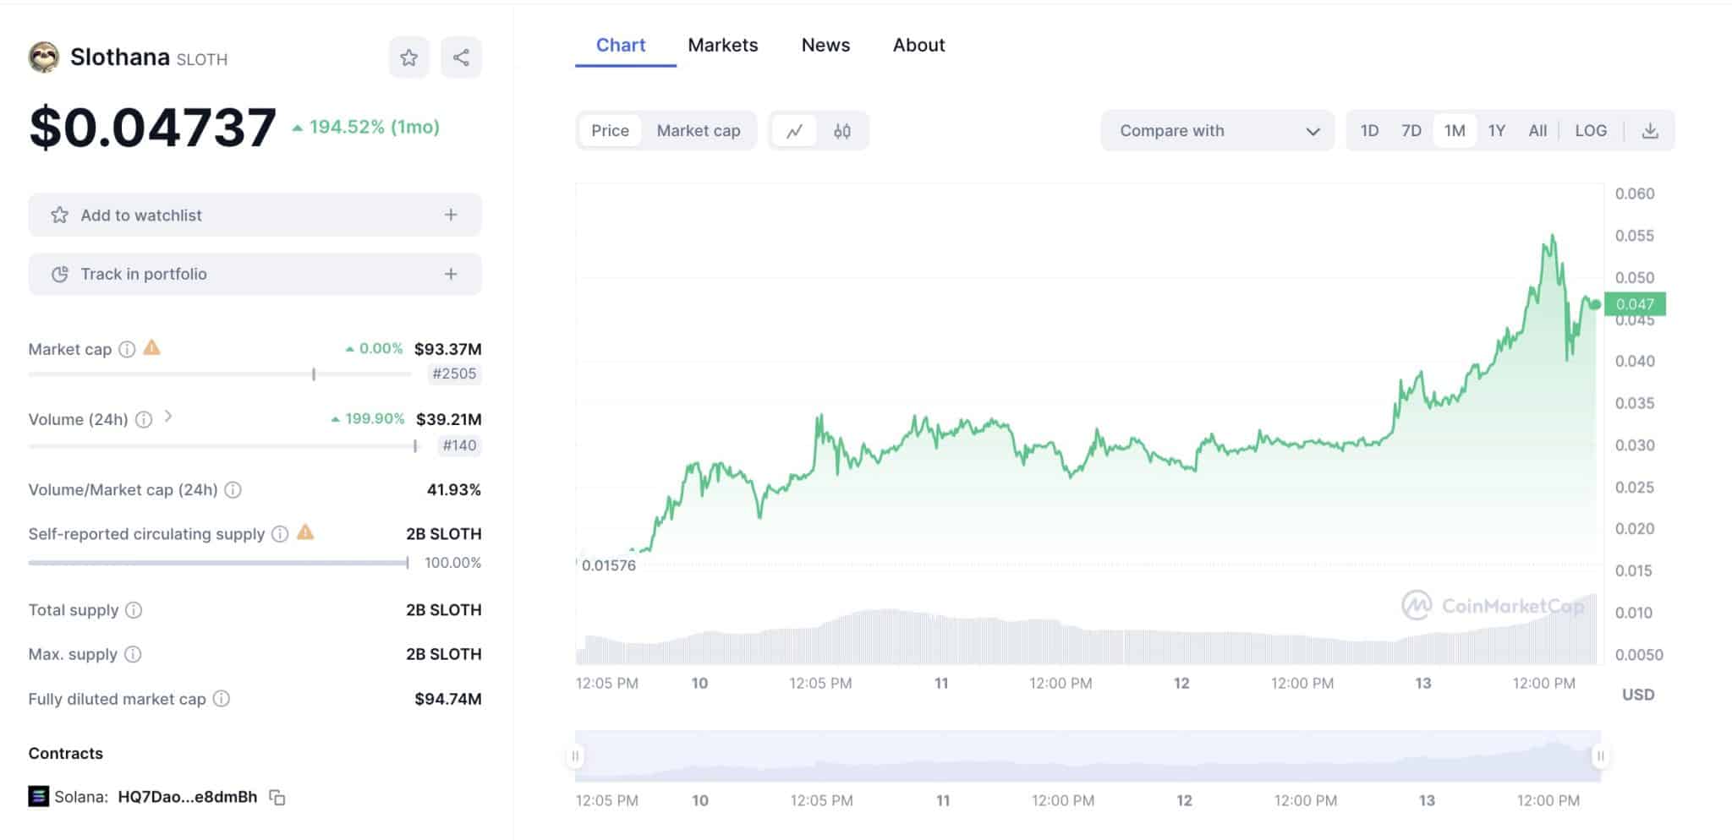Click the warning icon beside self-reported supply
Image resolution: width=1732 pixels, height=840 pixels.
pos(305,533)
